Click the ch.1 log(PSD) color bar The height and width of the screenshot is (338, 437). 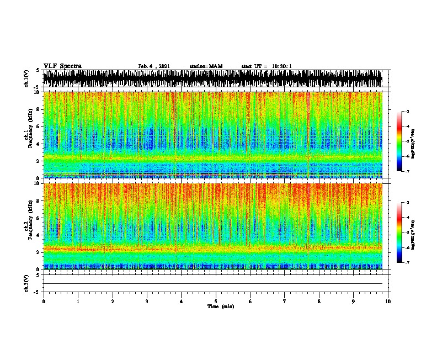[x=399, y=141]
